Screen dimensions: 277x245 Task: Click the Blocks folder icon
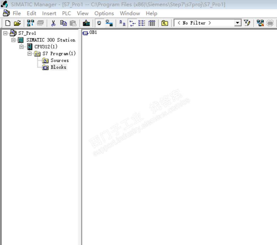tap(45, 67)
